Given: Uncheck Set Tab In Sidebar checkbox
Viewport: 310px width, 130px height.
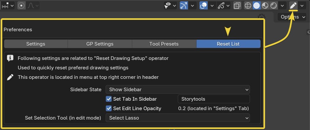Looking at the screenshot, I should coord(109,99).
